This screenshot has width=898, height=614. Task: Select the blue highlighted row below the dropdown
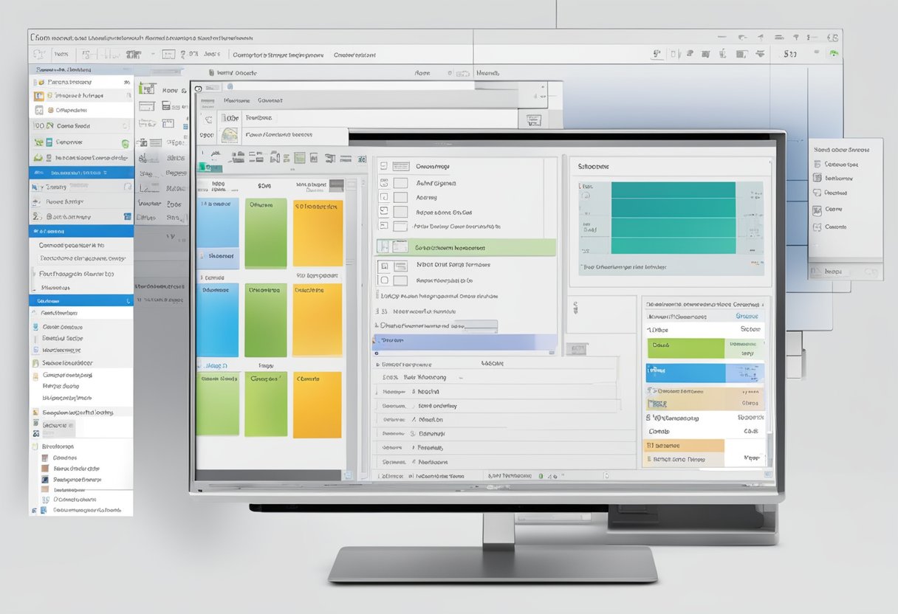point(464,341)
